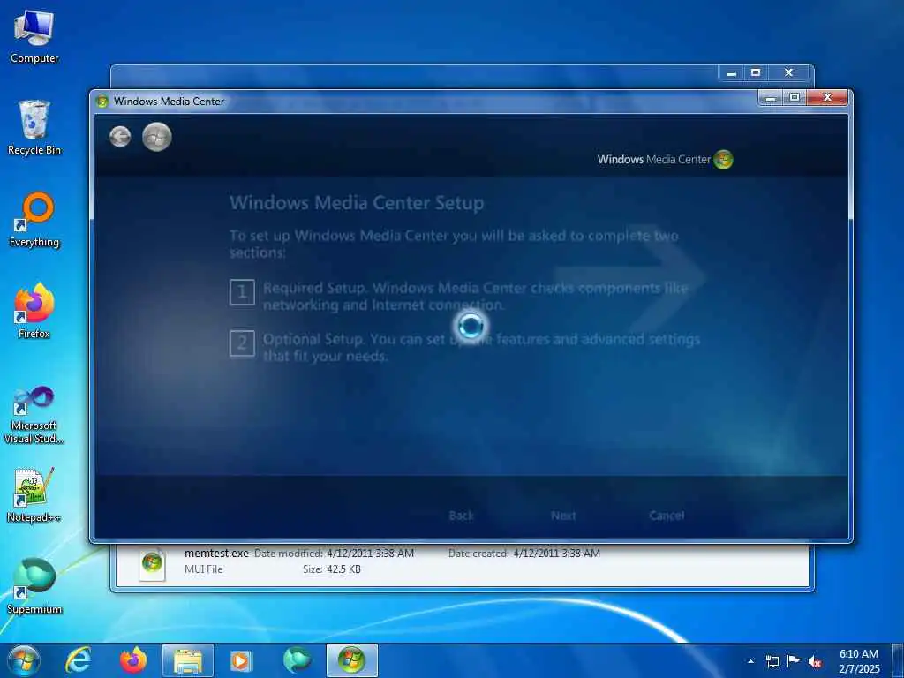Image resolution: width=904 pixels, height=678 pixels.
Task: Open Firefox from the taskbar
Action: coord(133,660)
